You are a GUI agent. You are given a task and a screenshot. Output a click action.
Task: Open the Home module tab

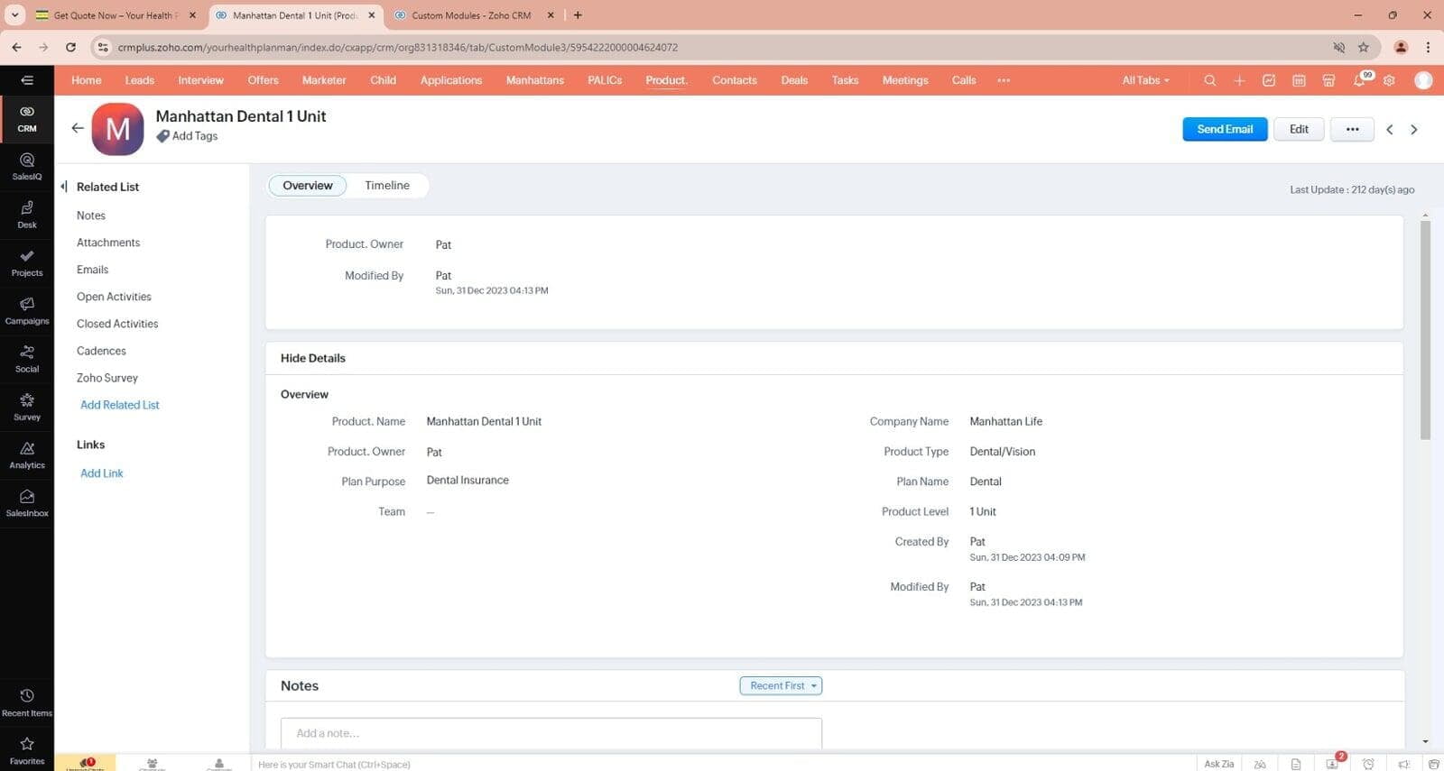(x=87, y=80)
